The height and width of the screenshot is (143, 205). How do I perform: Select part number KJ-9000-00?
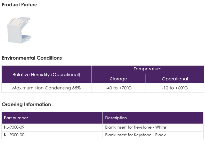tap(14, 135)
